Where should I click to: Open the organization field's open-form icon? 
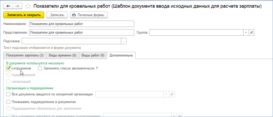click(172, 94)
